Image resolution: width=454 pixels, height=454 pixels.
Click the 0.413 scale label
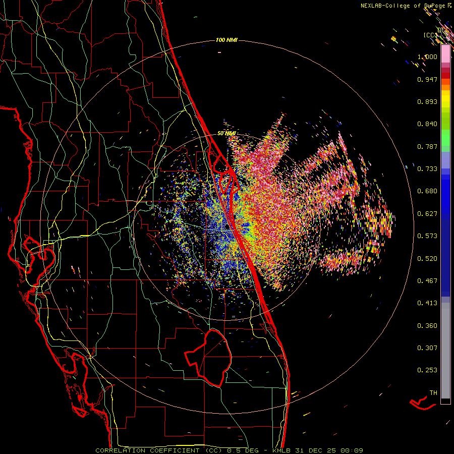click(427, 303)
